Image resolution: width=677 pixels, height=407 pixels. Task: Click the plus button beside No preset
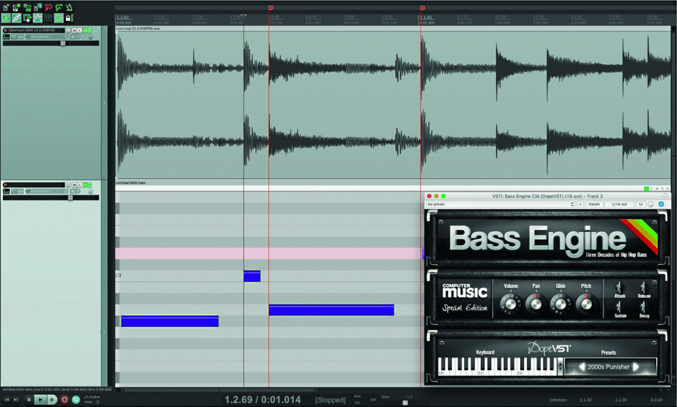(x=580, y=204)
